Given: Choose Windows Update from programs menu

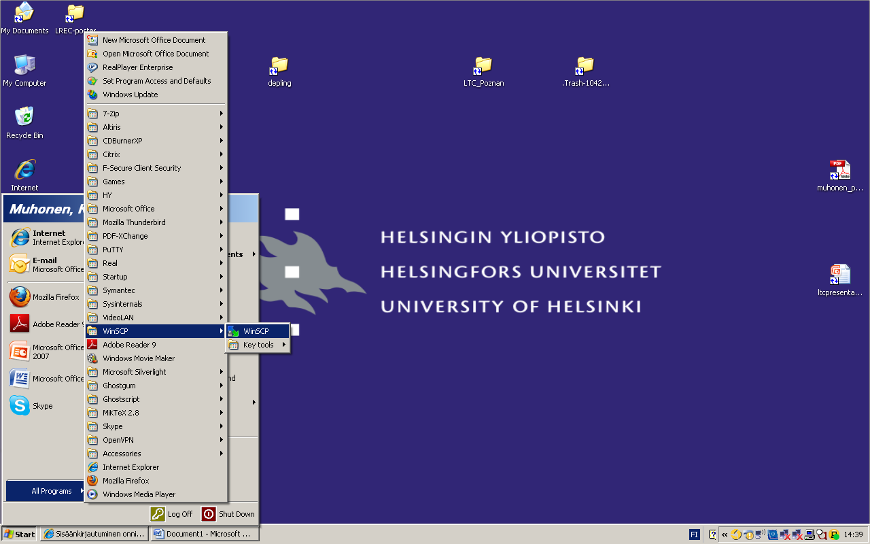Looking at the screenshot, I should tap(130, 95).
